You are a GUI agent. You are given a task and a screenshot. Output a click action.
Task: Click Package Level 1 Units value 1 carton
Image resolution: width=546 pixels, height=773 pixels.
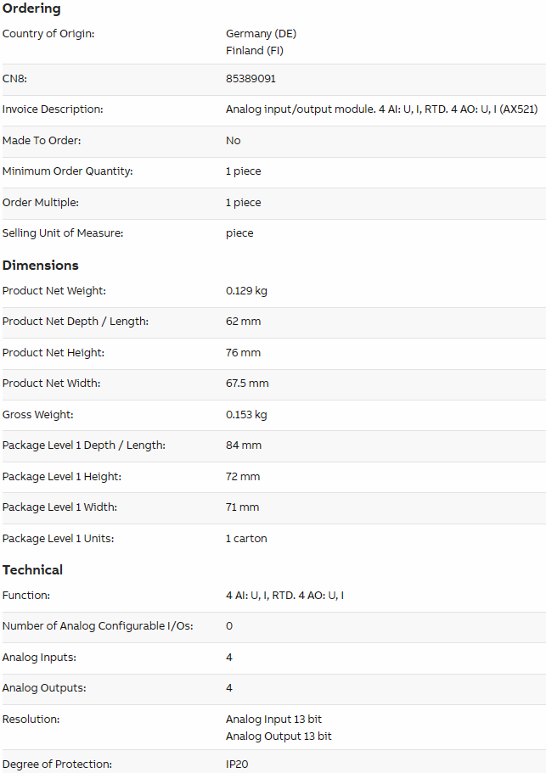pos(246,539)
